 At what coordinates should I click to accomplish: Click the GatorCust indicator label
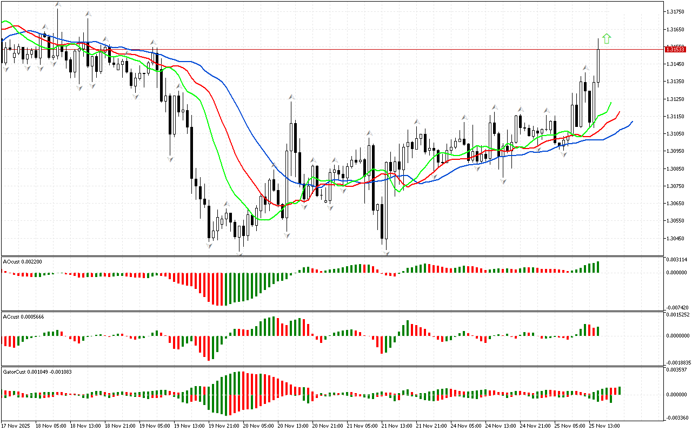(37, 372)
